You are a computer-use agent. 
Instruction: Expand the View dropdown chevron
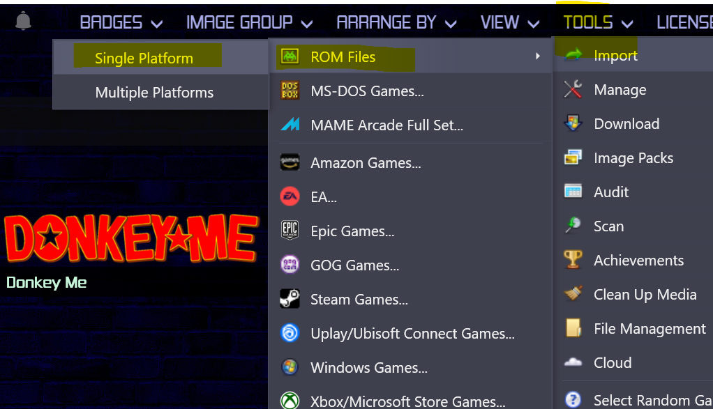[x=534, y=24]
